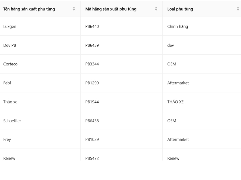Screen dimensions: 241x180
Task: Click the sort icon beside Loại phụ tùng
Action: coord(238,9)
